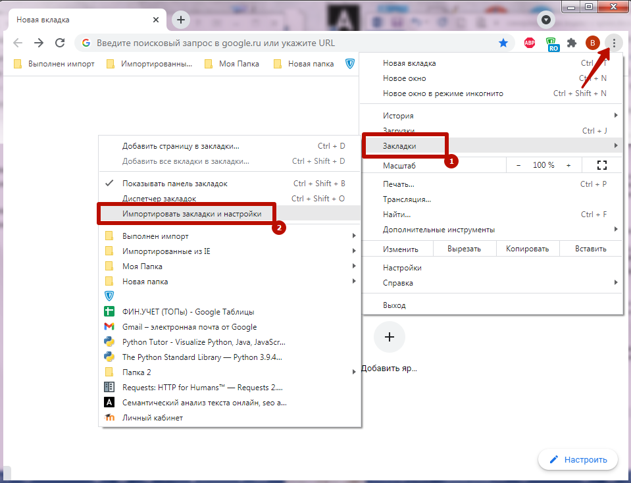
Task: Expand the 'Справка' submenu
Action: 398,283
